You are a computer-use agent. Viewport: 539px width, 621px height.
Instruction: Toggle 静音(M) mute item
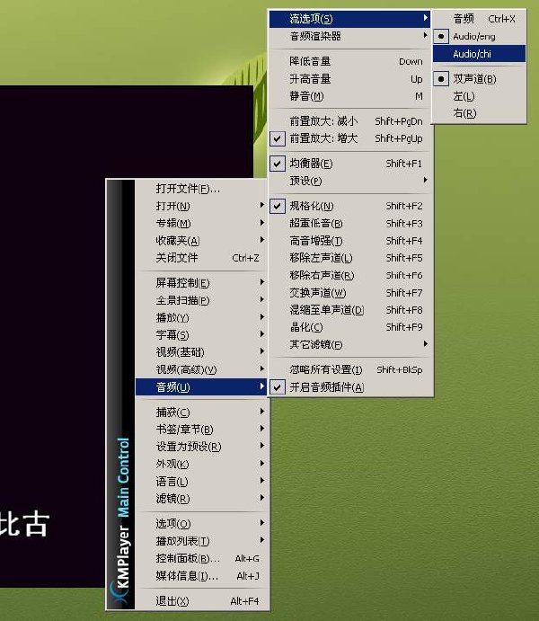(350, 96)
